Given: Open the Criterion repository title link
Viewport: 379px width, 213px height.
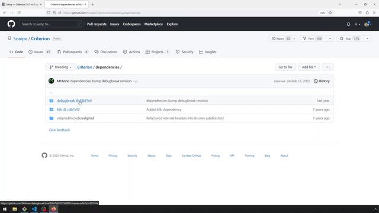Looking at the screenshot, I should pyautogui.click(x=40, y=38).
